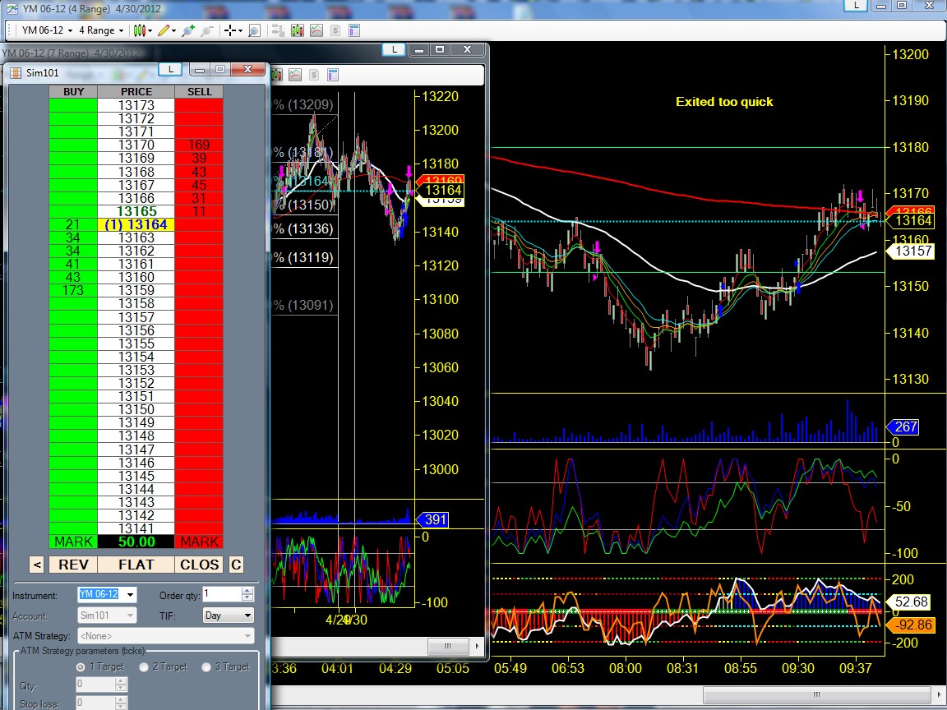Open chart properties icon in 4 Range toolbar

(354, 30)
